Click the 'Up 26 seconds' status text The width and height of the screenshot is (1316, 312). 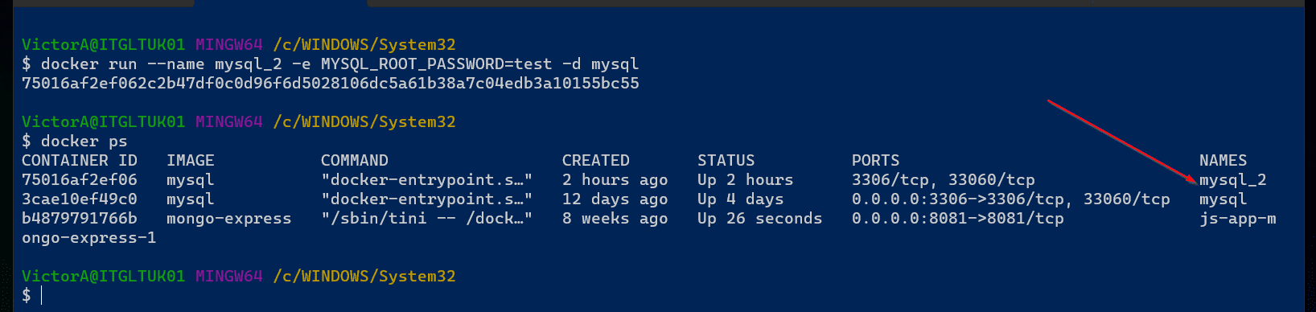[760, 219]
